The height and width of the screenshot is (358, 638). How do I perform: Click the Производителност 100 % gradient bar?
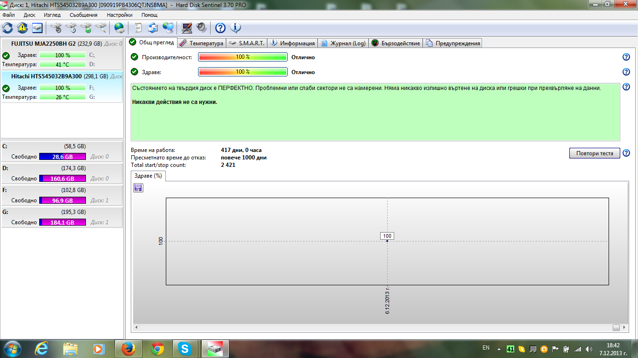pyautogui.click(x=243, y=57)
